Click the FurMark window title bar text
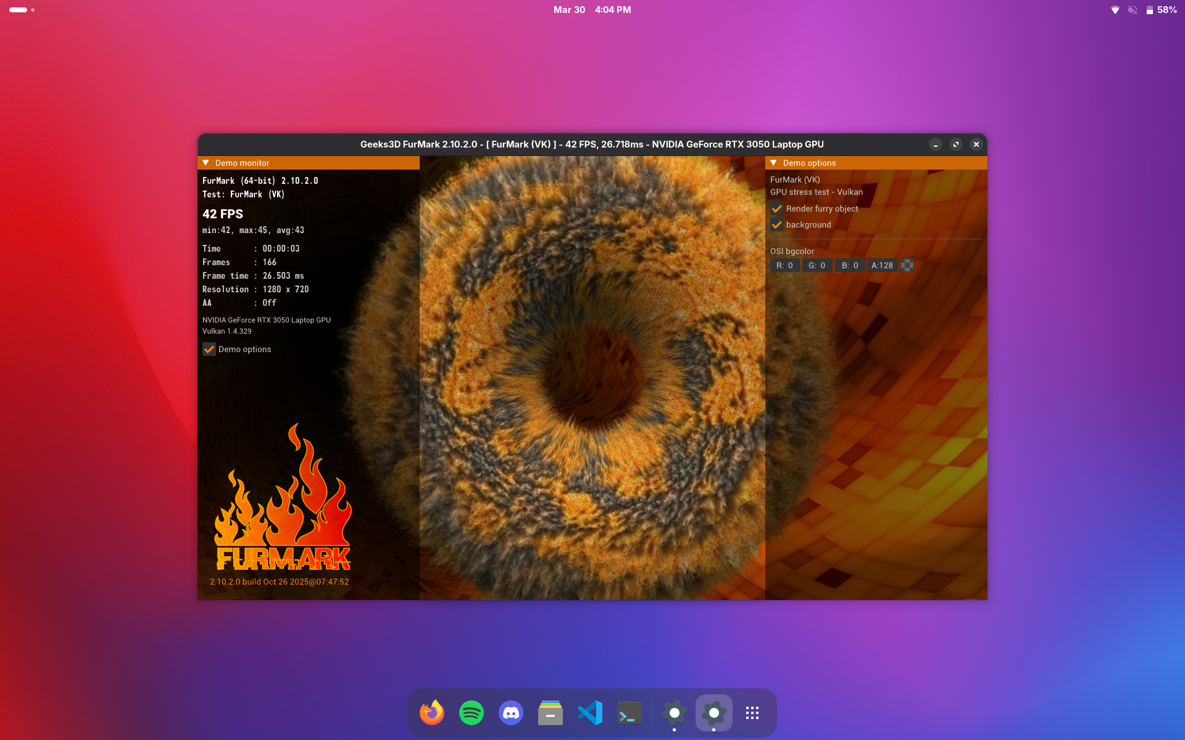 592,144
